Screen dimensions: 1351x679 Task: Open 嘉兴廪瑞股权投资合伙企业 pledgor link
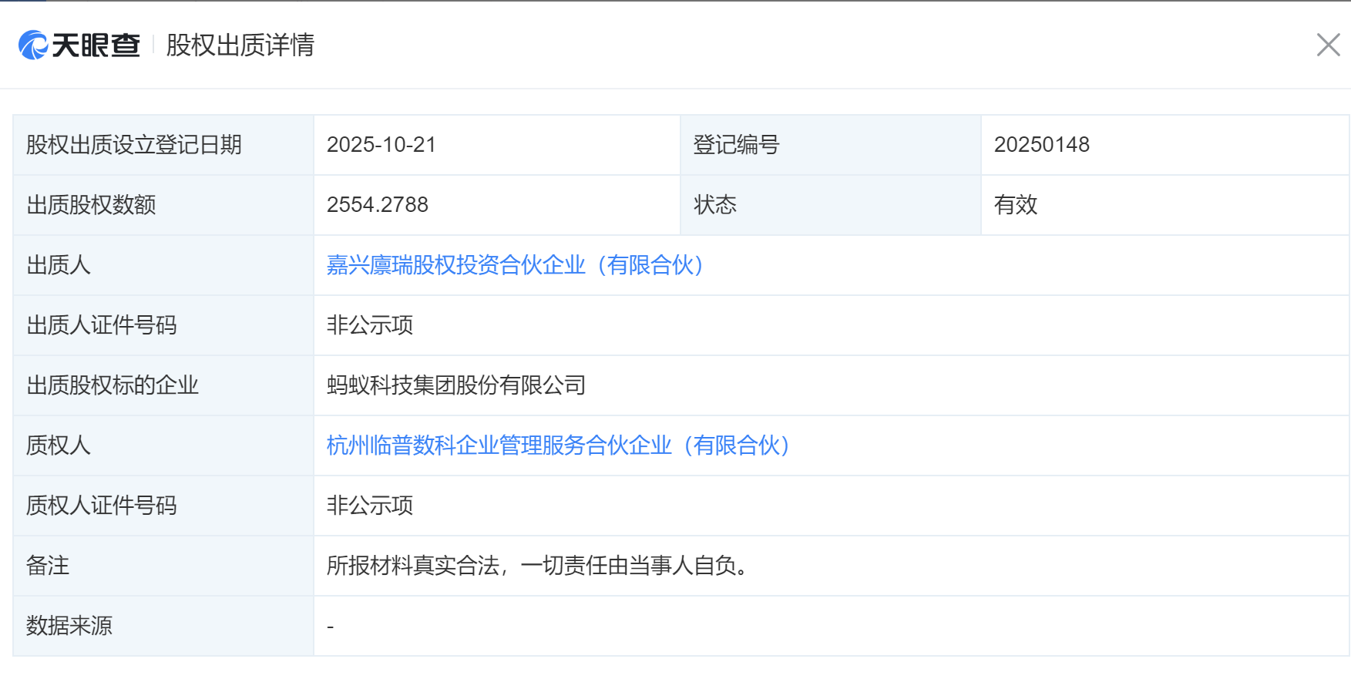tap(515, 265)
